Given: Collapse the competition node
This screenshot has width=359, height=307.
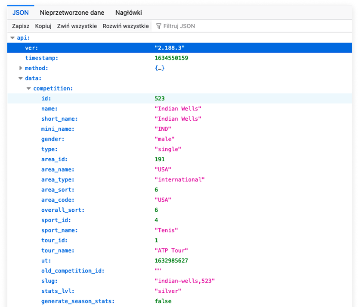Looking at the screenshot, I should point(28,88).
